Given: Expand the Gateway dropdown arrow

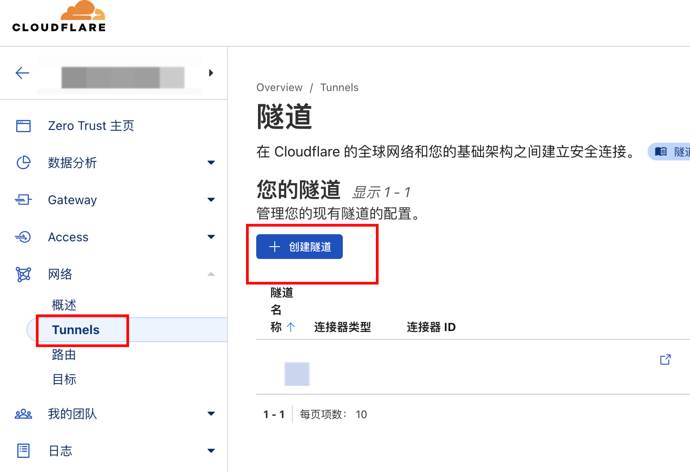Looking at the screenshot, I should (211, 200).
